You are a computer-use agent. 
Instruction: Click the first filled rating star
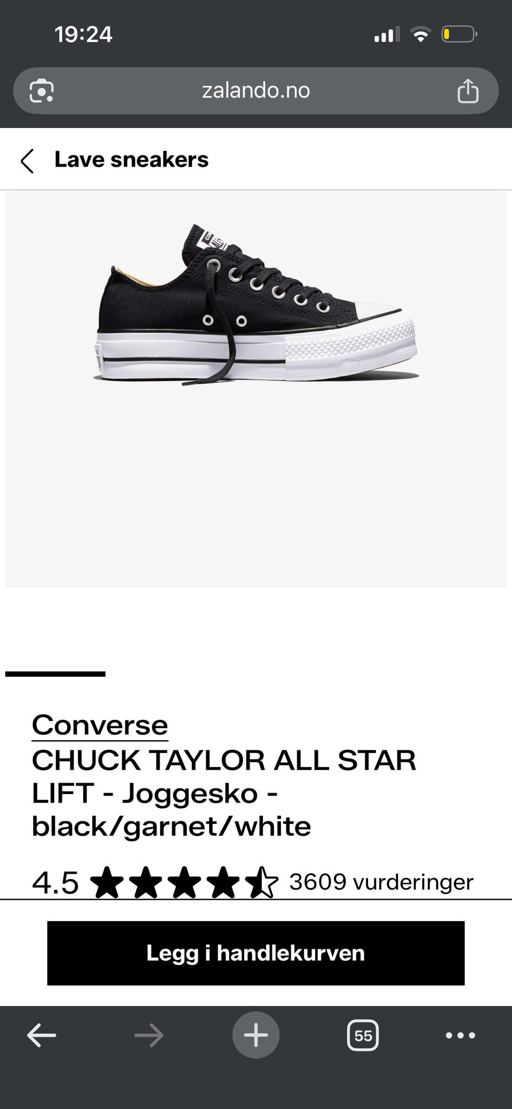pyautogui.click(x=107, y=882)
